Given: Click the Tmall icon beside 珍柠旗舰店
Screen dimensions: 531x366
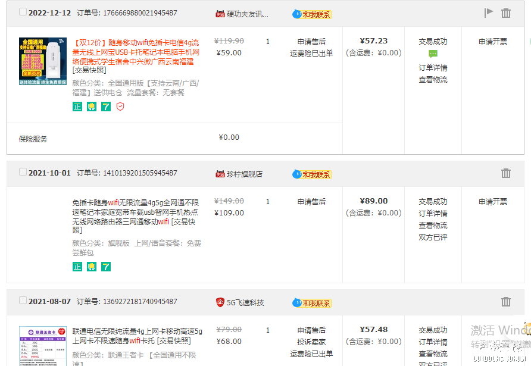Looking at the screenshot, I should click(220, 174).
